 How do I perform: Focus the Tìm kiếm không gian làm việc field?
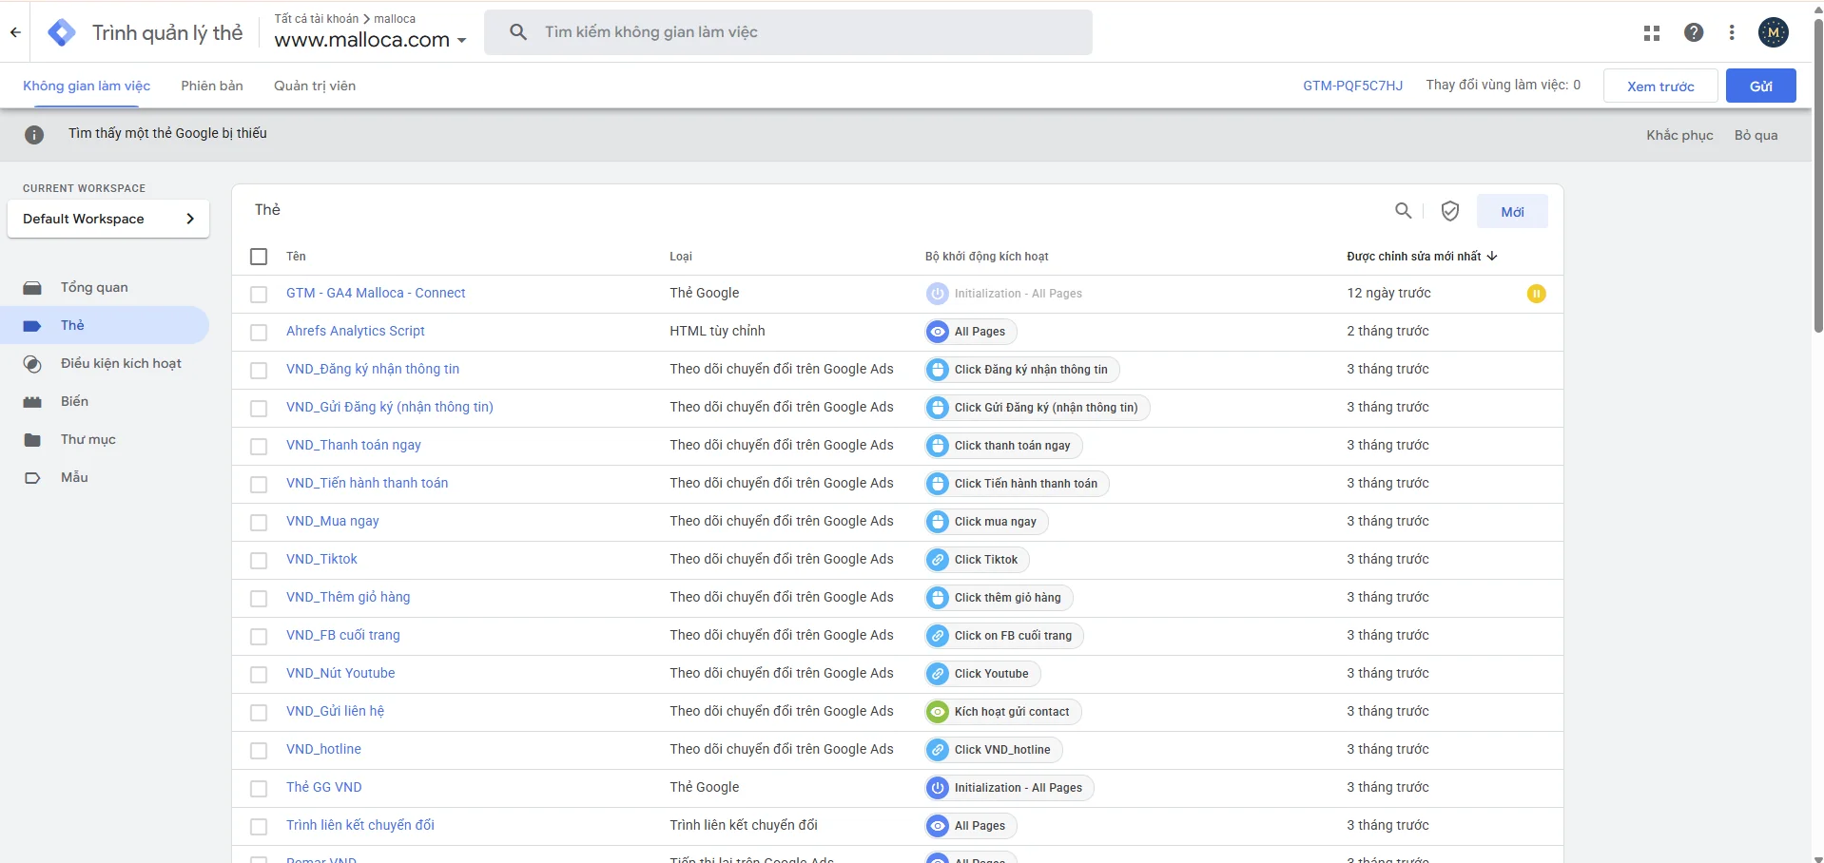(788, 32)
